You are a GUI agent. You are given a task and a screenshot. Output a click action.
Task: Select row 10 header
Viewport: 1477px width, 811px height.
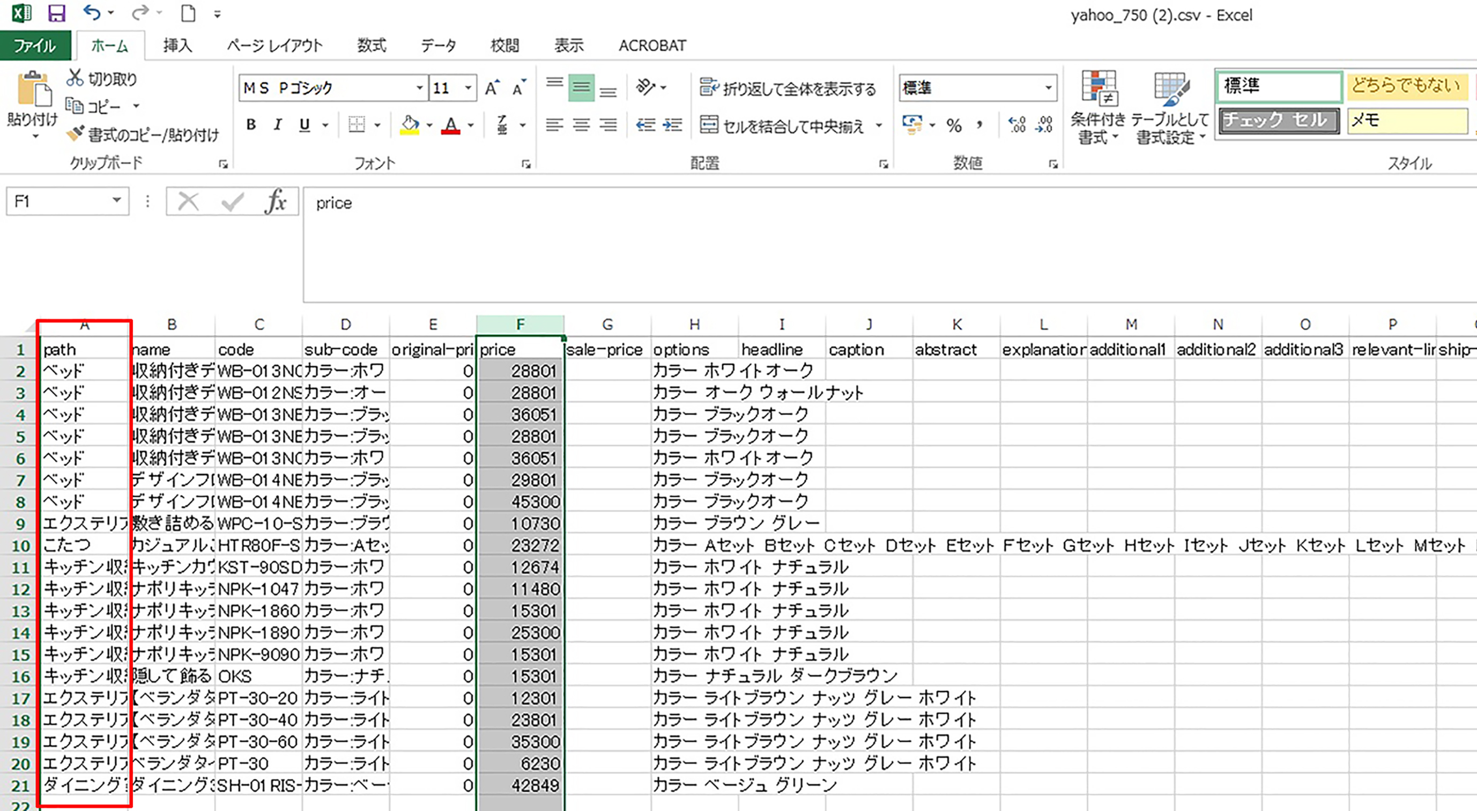click(x=20, y=545)
